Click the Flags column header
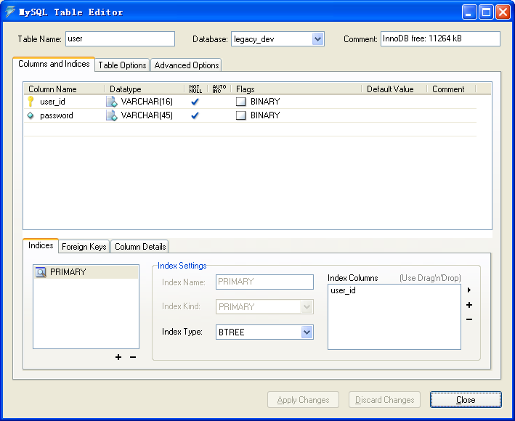The image size is (515, 421). [296, 89]
